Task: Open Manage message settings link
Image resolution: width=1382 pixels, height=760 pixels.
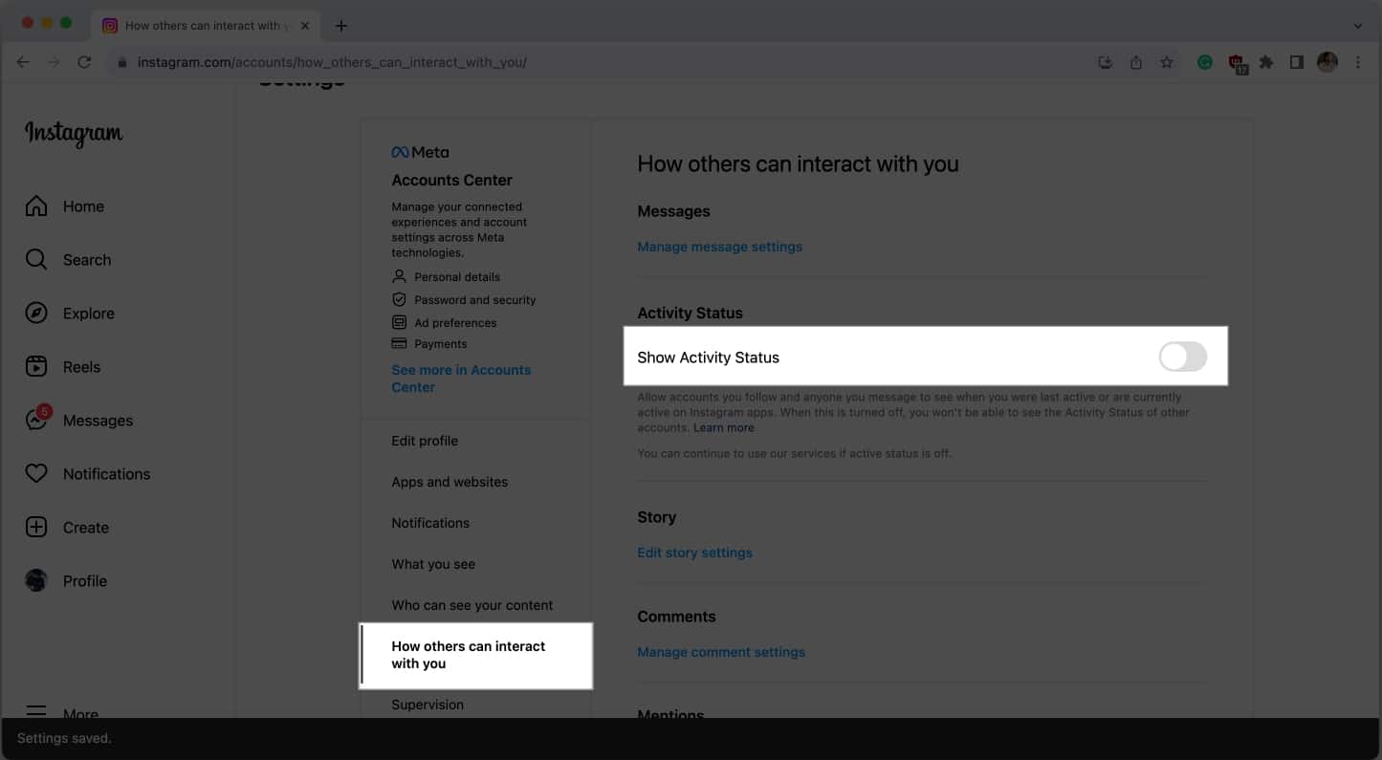Action: coord(719,247)
